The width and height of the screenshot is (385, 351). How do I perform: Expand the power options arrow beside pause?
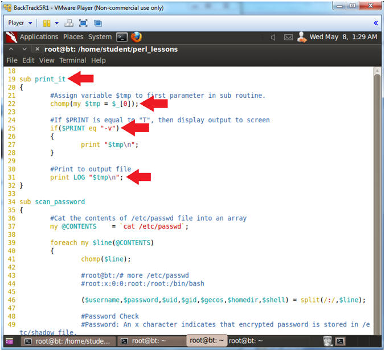pos(57,23)
